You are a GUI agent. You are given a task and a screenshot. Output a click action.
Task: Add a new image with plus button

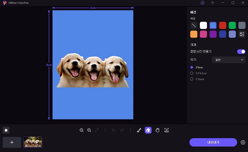coord(12,142)
